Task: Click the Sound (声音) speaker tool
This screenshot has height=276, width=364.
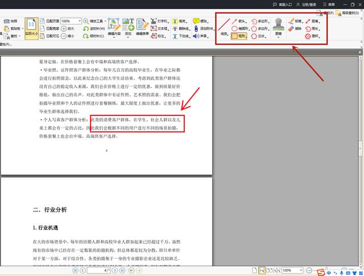Action: pyautogui.click(x=201, y=36)
